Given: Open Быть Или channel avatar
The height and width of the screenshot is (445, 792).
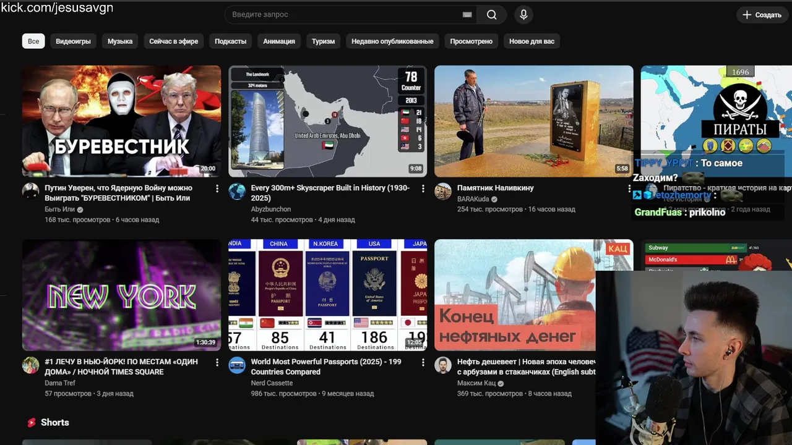Looking at the screenshot, I should tap(31, 191).
